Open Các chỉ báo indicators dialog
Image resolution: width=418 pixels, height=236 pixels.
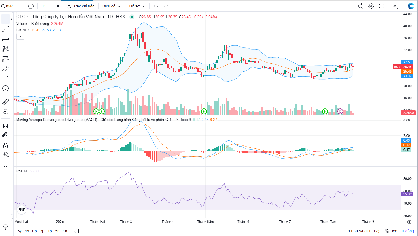(x=81, y=6)
